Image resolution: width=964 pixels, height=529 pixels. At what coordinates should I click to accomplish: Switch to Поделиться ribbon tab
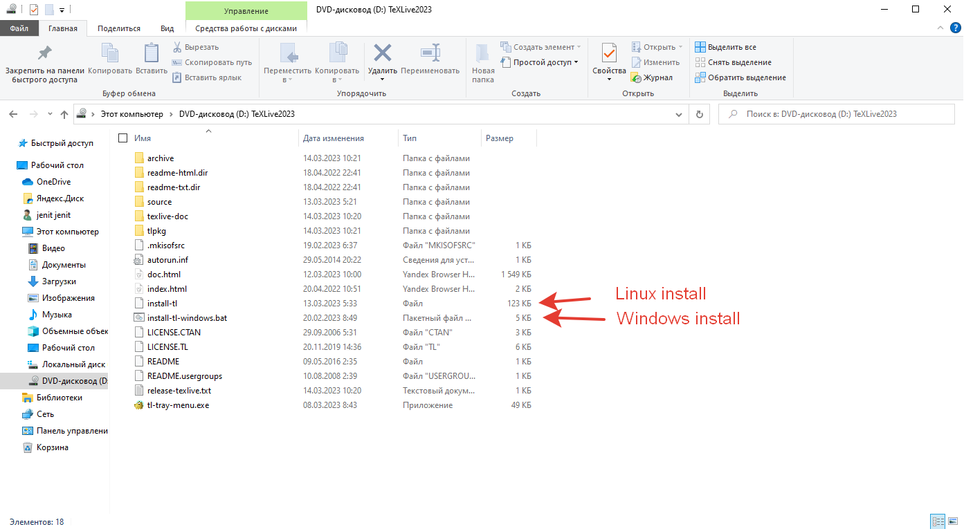tap(119, 28)
